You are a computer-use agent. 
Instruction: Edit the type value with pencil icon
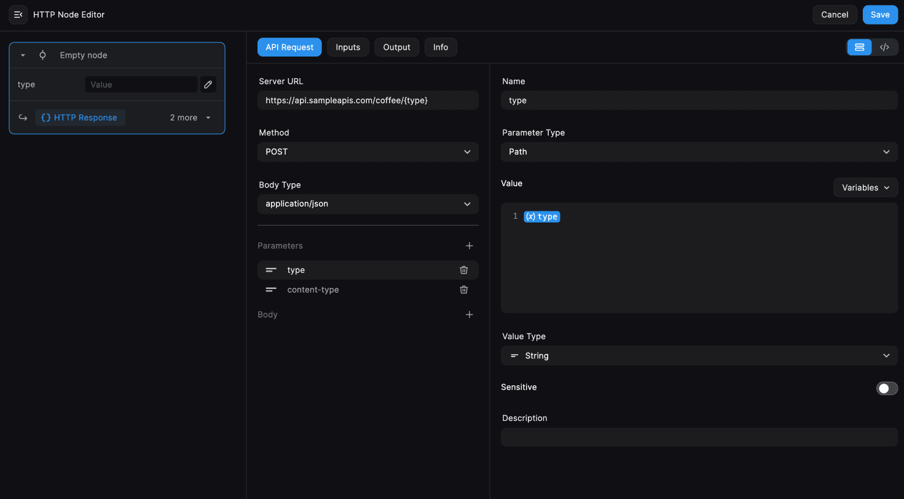click(208, 85)
